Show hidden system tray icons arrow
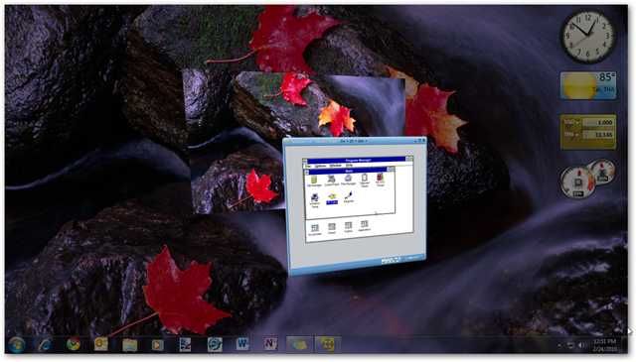The width and height of the screenshot is (636, 362). 559,345
